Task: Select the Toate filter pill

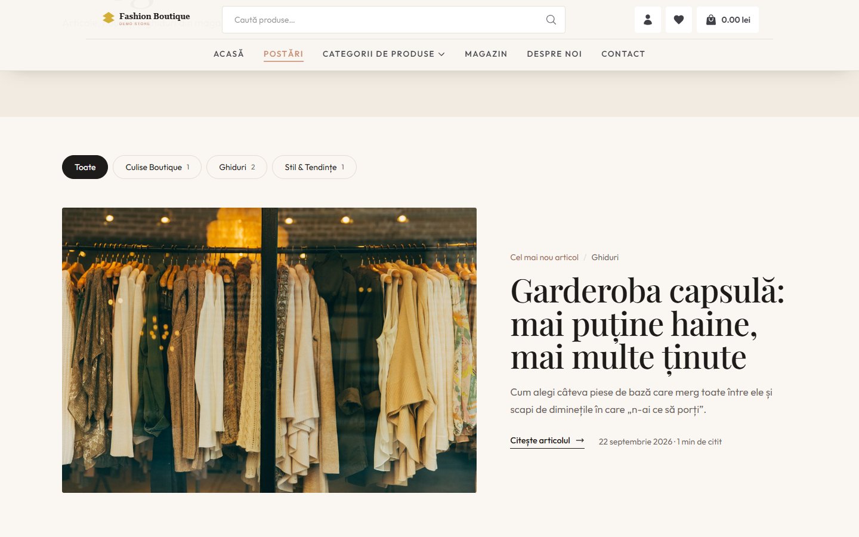Action: (85, 167)
